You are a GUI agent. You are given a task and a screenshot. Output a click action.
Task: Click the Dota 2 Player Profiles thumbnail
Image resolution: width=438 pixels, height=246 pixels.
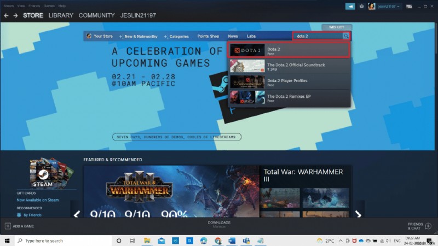point(247,82)
